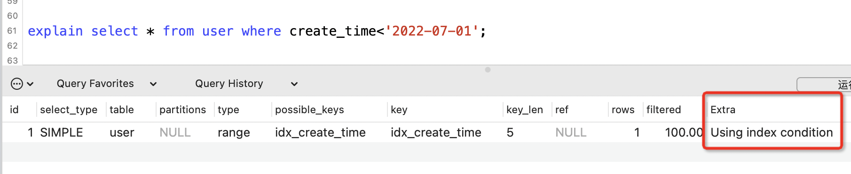The image size is (851, 174).
Task: Expand the chevron beside the ellipsis icon
Action: (30, 84)
